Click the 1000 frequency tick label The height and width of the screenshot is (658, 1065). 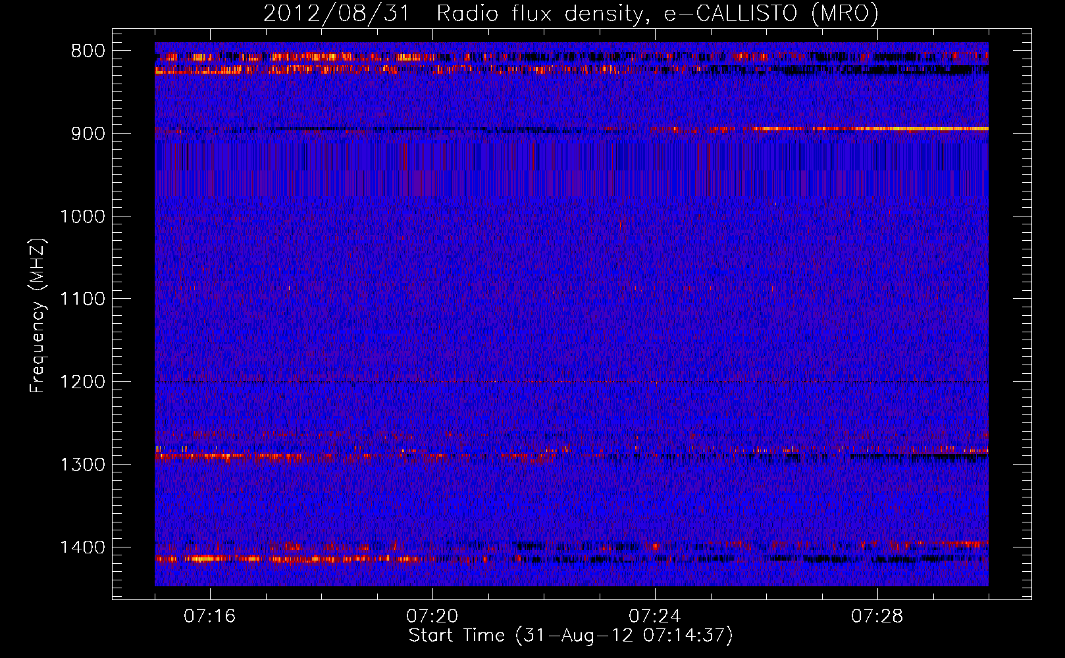point(82,216)
